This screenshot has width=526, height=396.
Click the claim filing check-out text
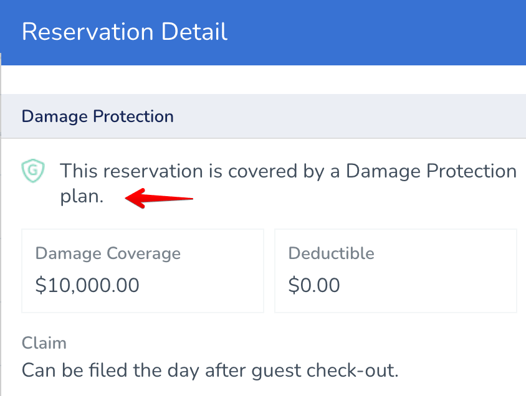pyautogui.click(x=210, y=370)
